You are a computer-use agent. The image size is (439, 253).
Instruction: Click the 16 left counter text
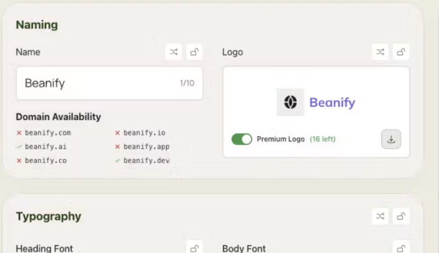323,139
